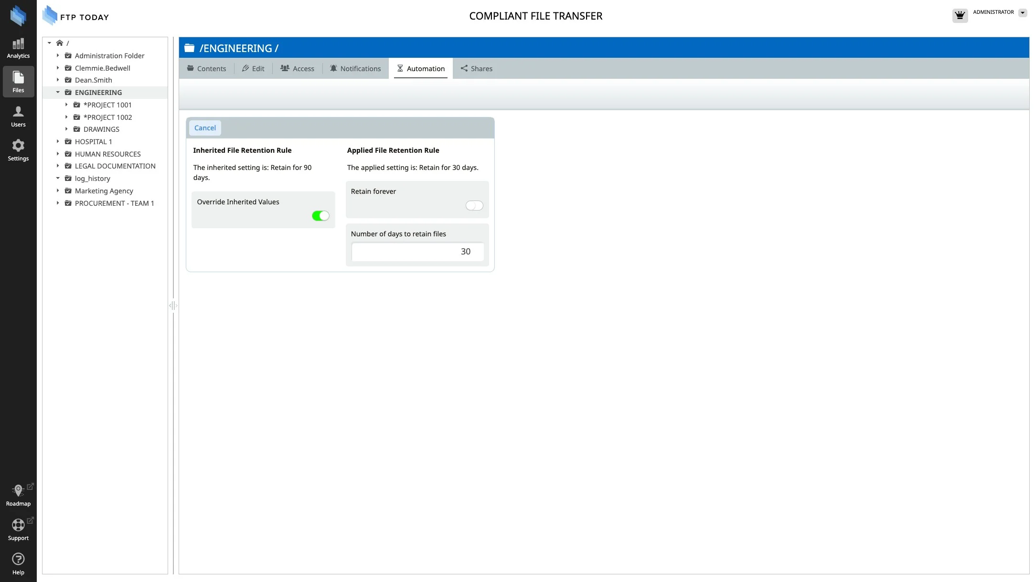Enable the Retain forever switch
The height and width of the screenshot is (582, 1035).
click(474, 205)
